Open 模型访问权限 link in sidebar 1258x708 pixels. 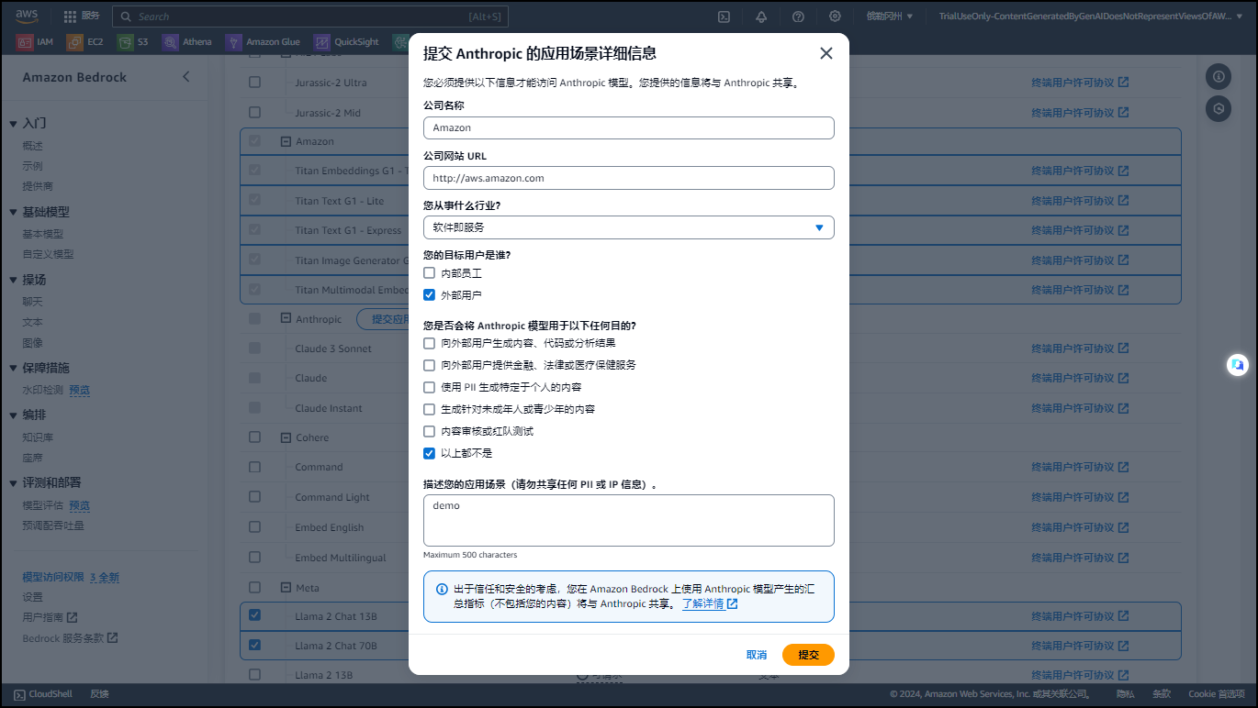(54, 578)
